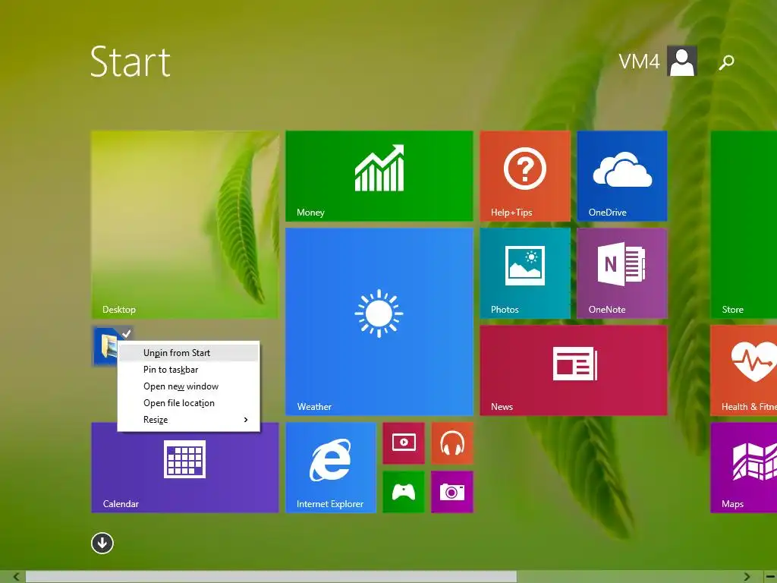The width and height of the screenshot is (777, 583).
Task: Open the Money tile
Action: click(379, 175)
